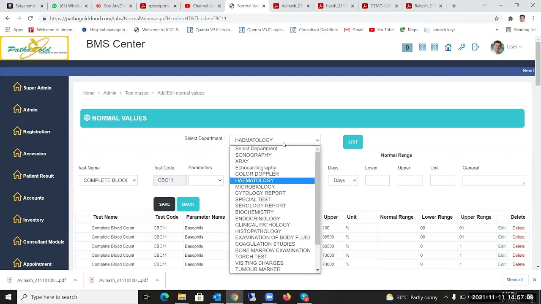
Task: Open the second grid apps icon in header
Action: coord(434,47)
